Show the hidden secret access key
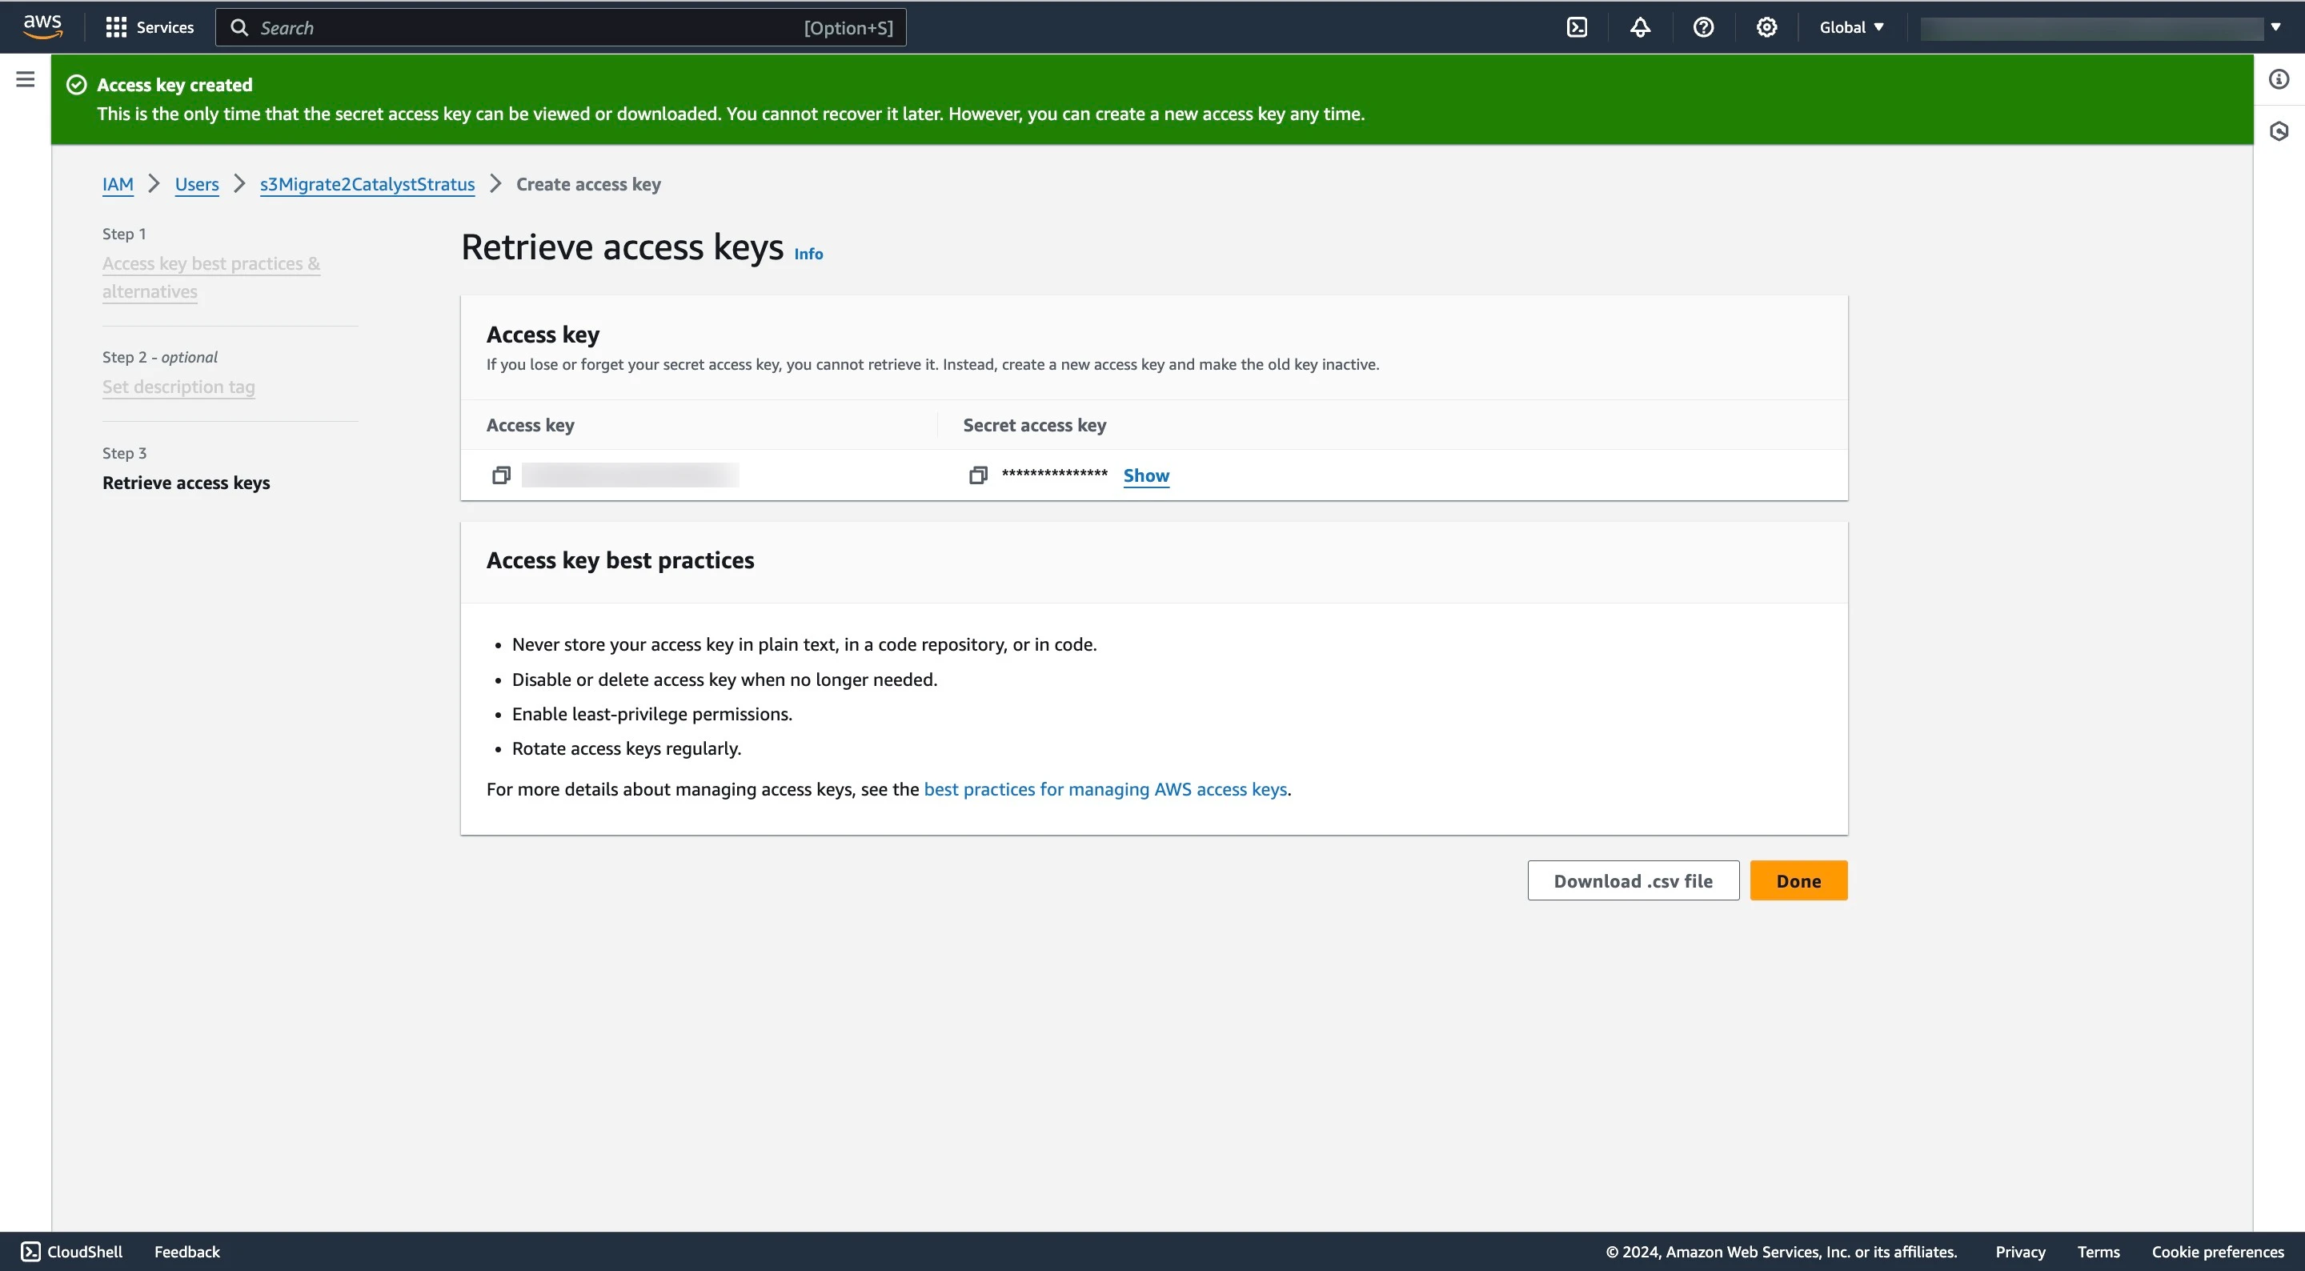This screenshot has height=1271, width=2305. (1146, 475)
